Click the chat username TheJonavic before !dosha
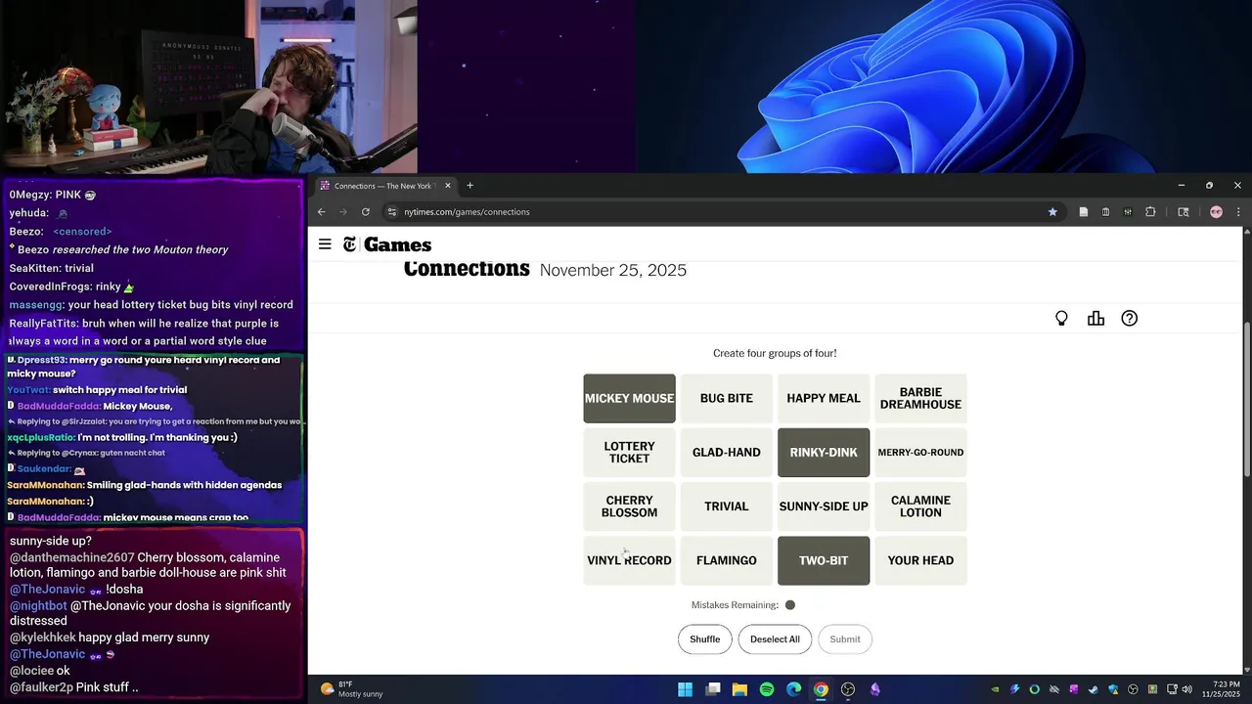This screenshot has width=1252, height=704. (x=47, y=590)
